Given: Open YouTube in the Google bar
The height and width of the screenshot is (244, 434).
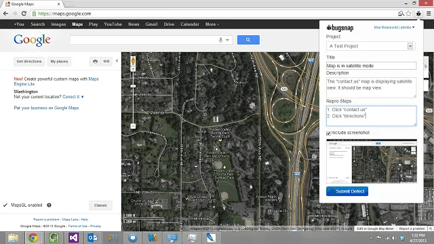Looking at the screenshot, I should coord(113,24).
